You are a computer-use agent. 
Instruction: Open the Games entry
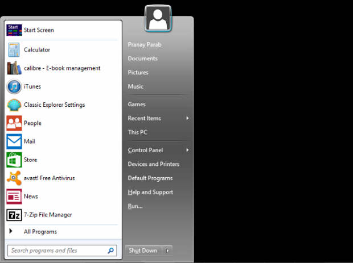tap(137, 104)
